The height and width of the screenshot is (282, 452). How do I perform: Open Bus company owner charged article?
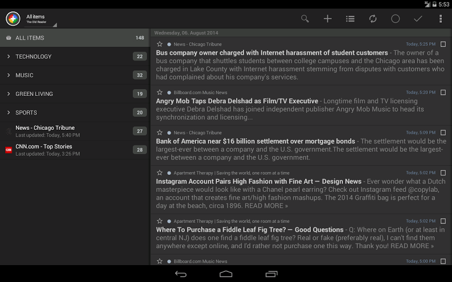[301, 61]
